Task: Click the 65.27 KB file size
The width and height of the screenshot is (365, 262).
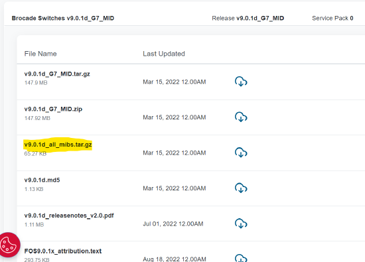Action: point(35,154)
